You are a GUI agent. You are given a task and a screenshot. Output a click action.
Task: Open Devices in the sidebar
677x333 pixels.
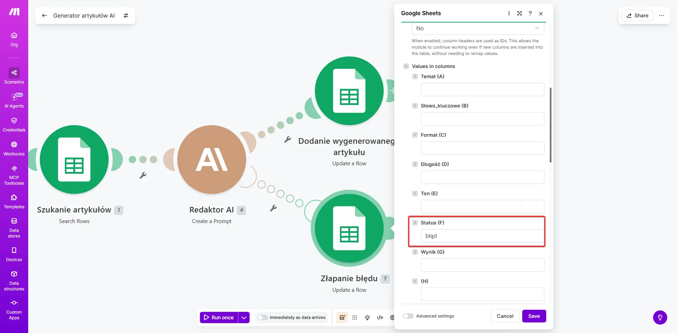[x=14, y=254]
